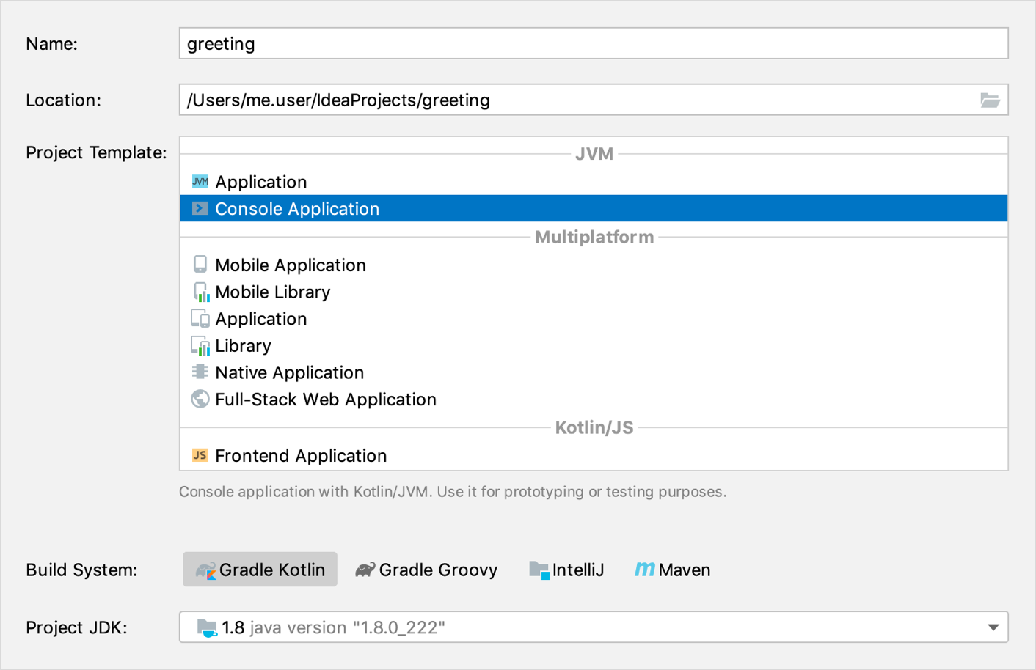This screenshot has height=670, width=1036.
Task: Click the JS Frontend Application icon
Action: point(199,455)
